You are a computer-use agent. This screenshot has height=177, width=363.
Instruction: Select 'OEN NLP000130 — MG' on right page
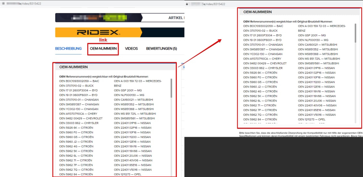(x=313, y=40)
